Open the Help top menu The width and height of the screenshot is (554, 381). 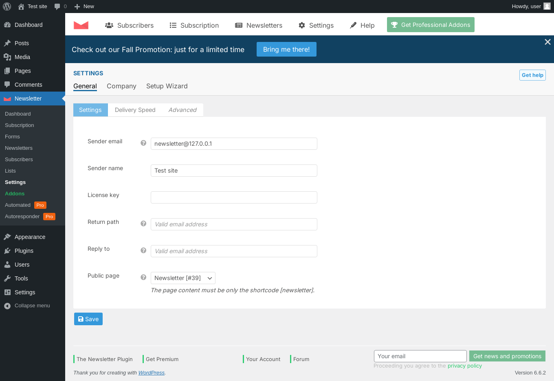point(362,25)
